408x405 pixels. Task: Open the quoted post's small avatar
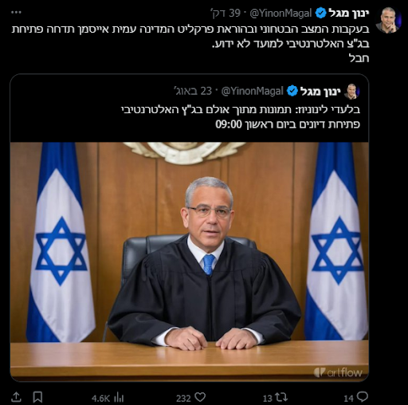point(351,92)
